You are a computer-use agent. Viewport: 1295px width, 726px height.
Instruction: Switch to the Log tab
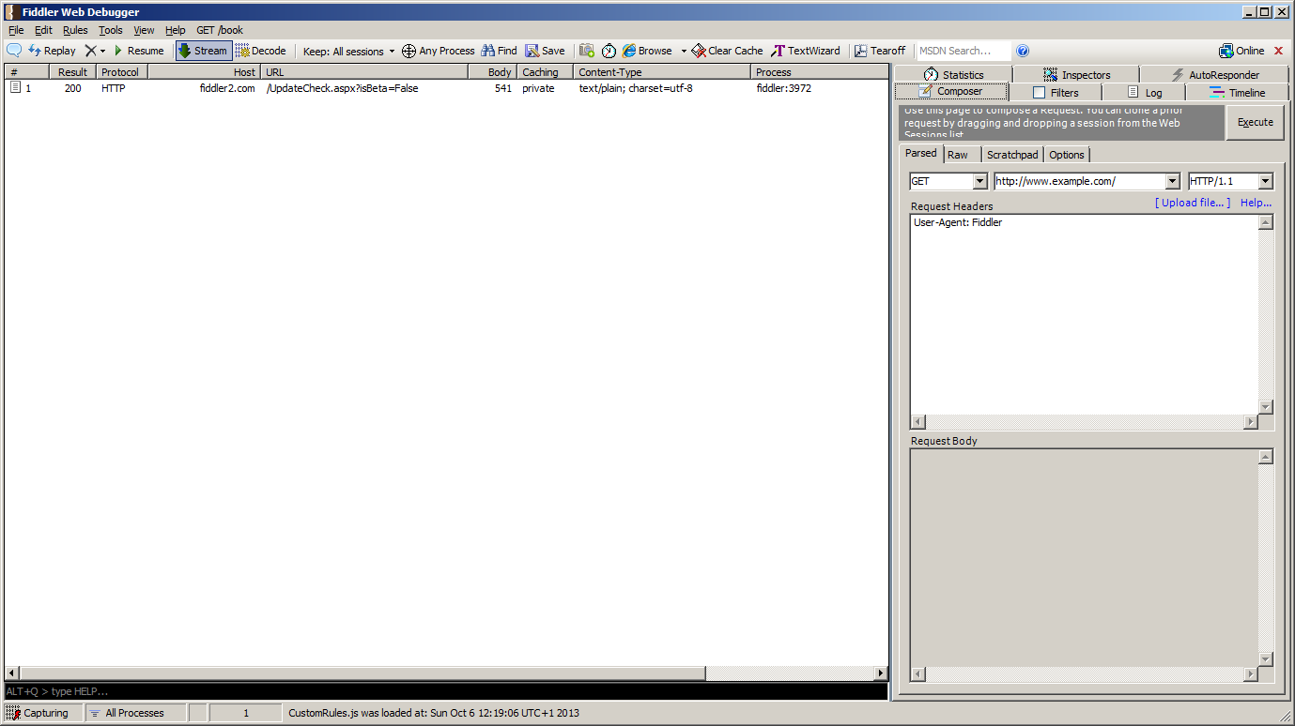(x=1143, y=92)
